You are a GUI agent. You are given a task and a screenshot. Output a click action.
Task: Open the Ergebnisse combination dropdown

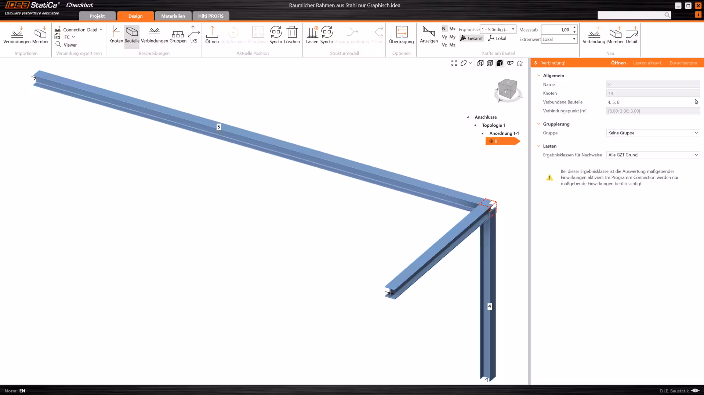point(513,29)
